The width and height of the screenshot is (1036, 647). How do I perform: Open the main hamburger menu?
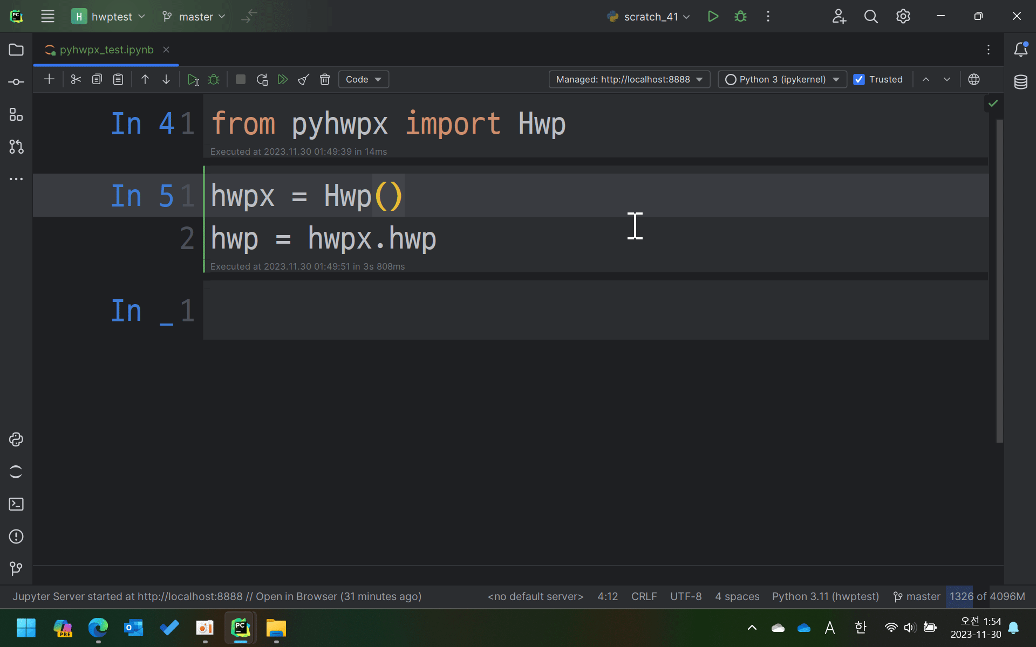tap(47, 17)
